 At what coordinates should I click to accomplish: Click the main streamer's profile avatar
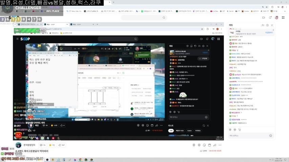point(18,145)
